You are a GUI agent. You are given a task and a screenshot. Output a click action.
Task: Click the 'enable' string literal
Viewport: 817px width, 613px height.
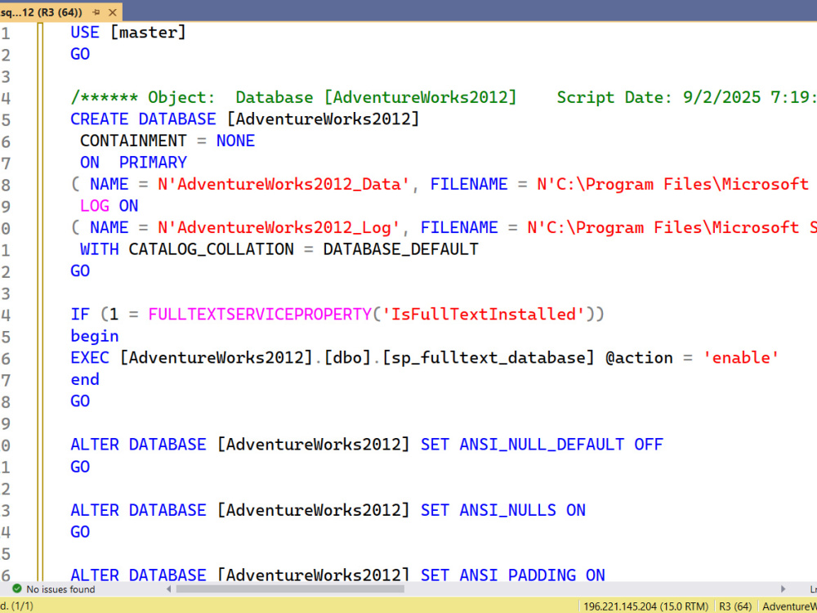coord(741,358)
